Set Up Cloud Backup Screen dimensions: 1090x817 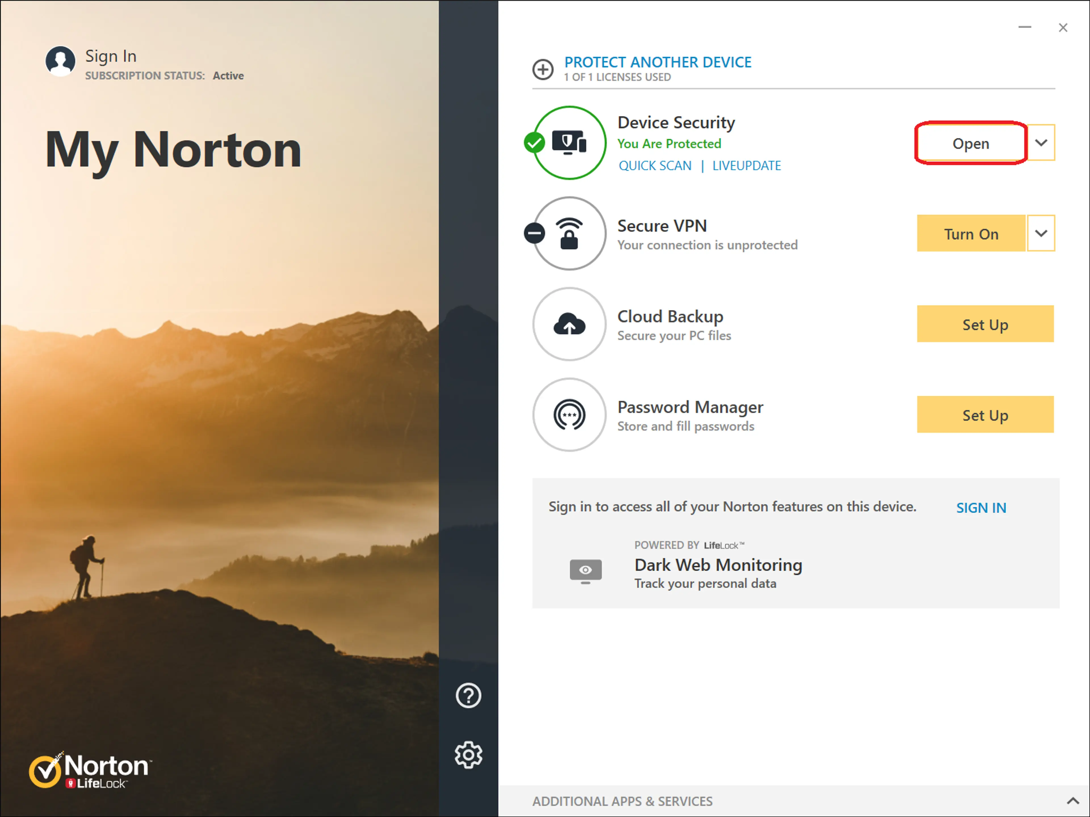[984, 324]
